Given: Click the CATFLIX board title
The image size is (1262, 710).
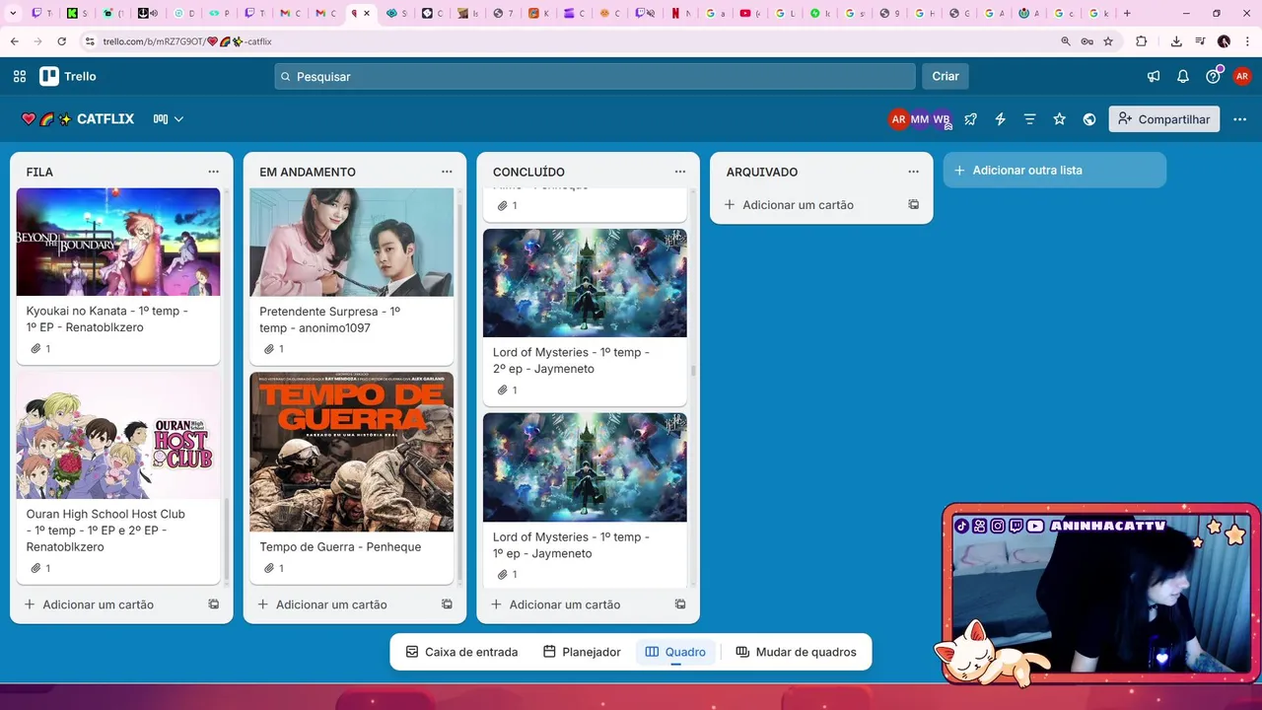Looking at the screenshot, I should coord(105,119).
